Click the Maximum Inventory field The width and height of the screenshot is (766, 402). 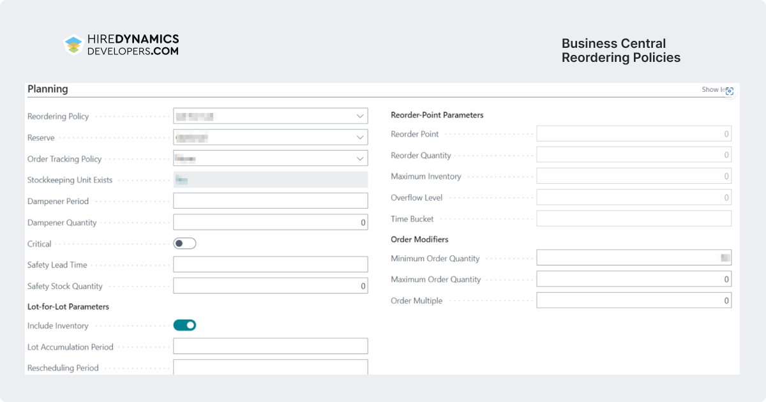pyautogui.click(x=634, y=176)
